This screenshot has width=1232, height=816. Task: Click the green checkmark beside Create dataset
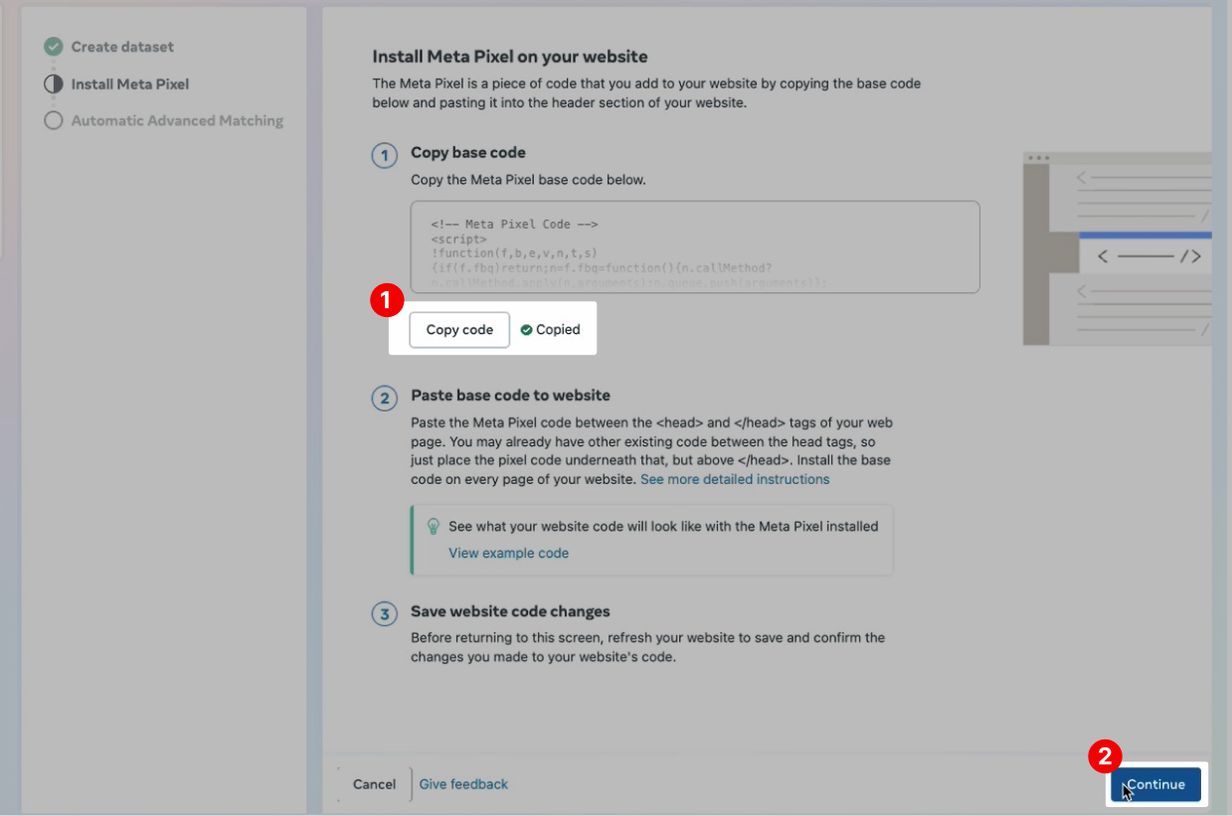coord(53,47)
